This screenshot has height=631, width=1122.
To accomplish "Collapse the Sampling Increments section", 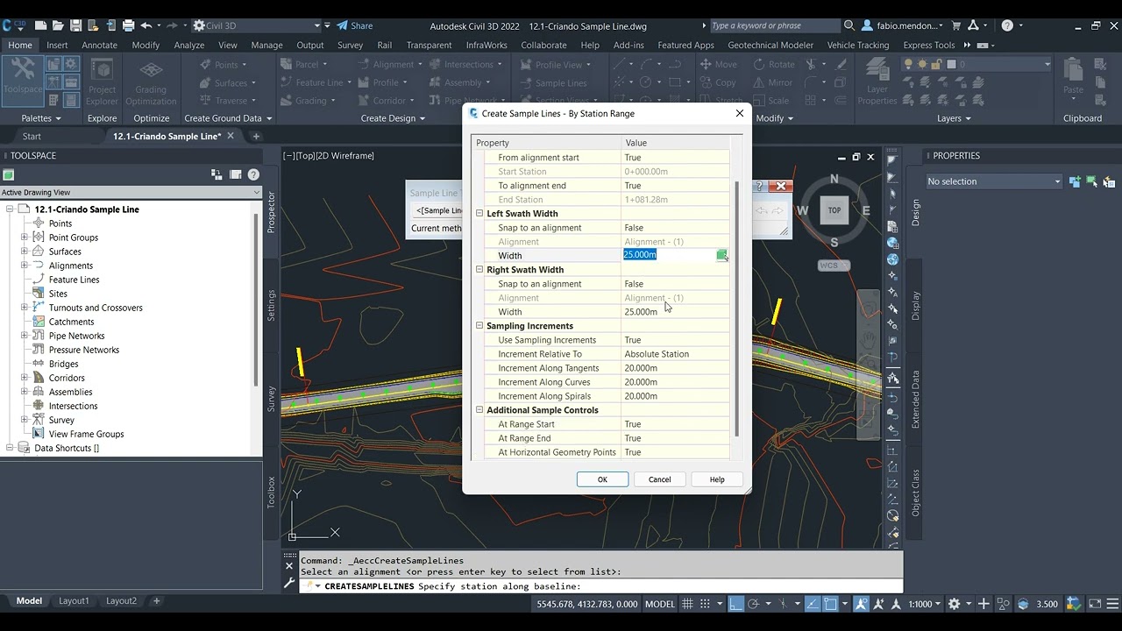I will 479,326.
